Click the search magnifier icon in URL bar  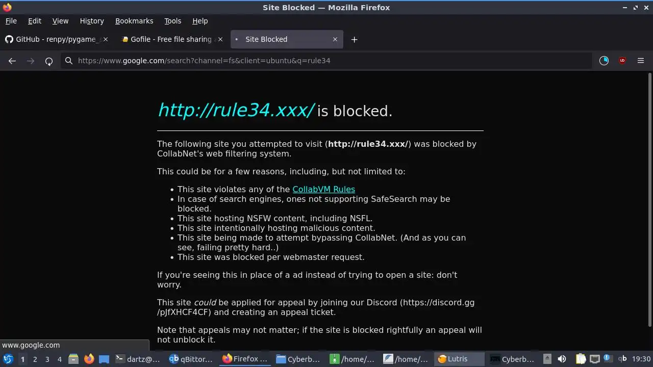(x=69, y=61)
